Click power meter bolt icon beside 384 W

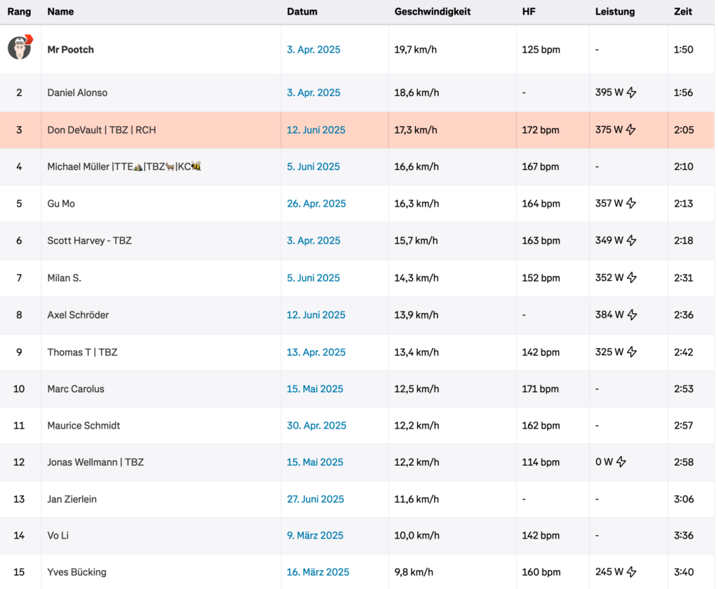[632, 314]
